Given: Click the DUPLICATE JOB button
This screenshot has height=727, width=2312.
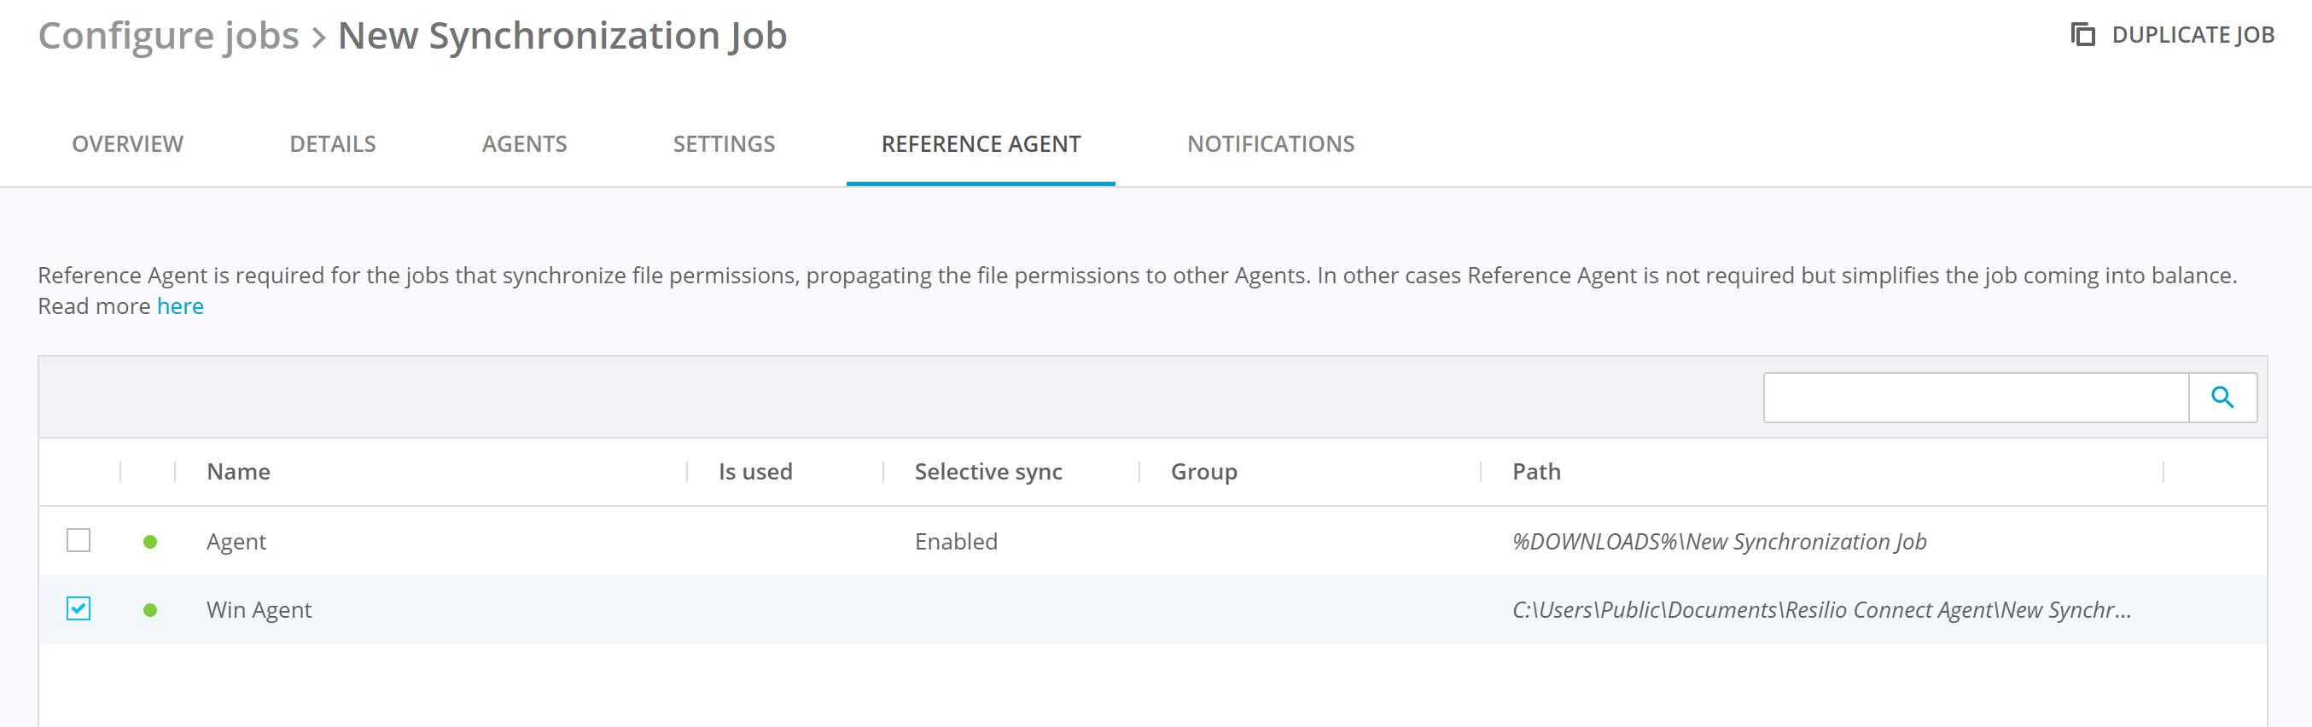Looking at the screenshot, I should 2192,35.
